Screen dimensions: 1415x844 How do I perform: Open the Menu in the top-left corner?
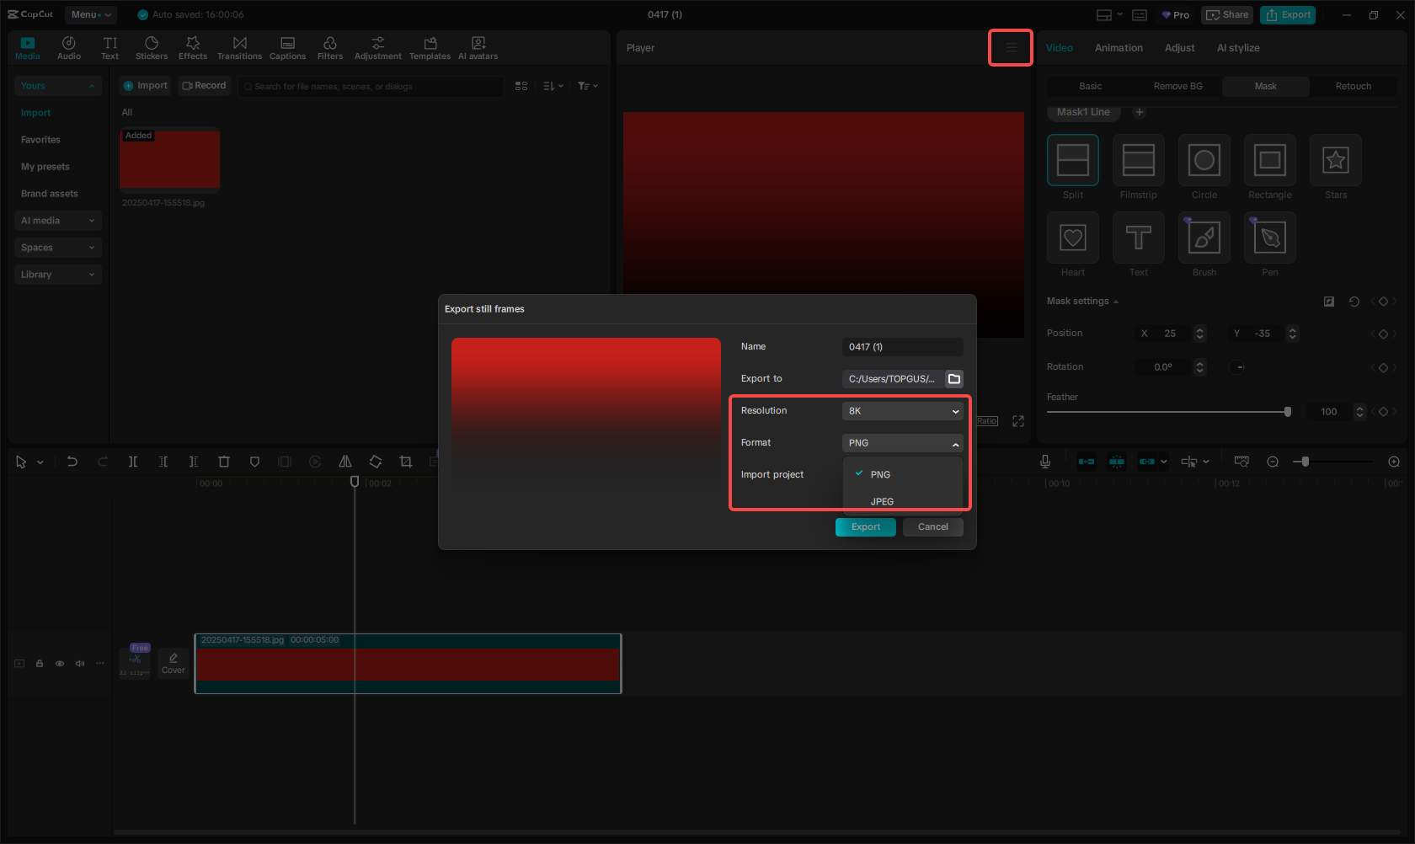pyautogui.click(x=90, y=14)
